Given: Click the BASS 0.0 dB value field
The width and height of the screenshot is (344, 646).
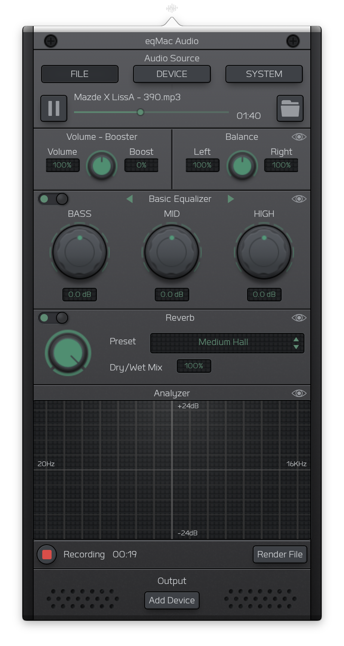Looking at the screenshot, I should pos(80,295).
